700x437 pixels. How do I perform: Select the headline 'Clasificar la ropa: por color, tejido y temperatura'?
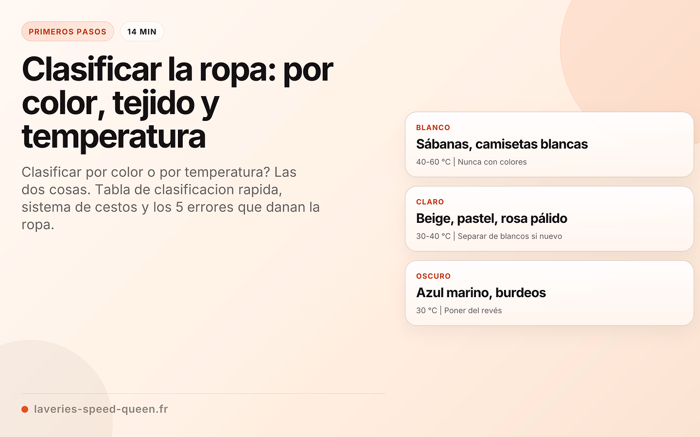coord(177,102)
